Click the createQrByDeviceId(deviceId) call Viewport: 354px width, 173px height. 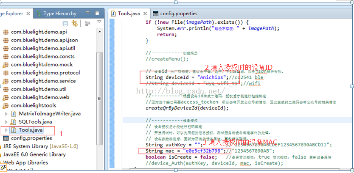[x=187, y=108]
